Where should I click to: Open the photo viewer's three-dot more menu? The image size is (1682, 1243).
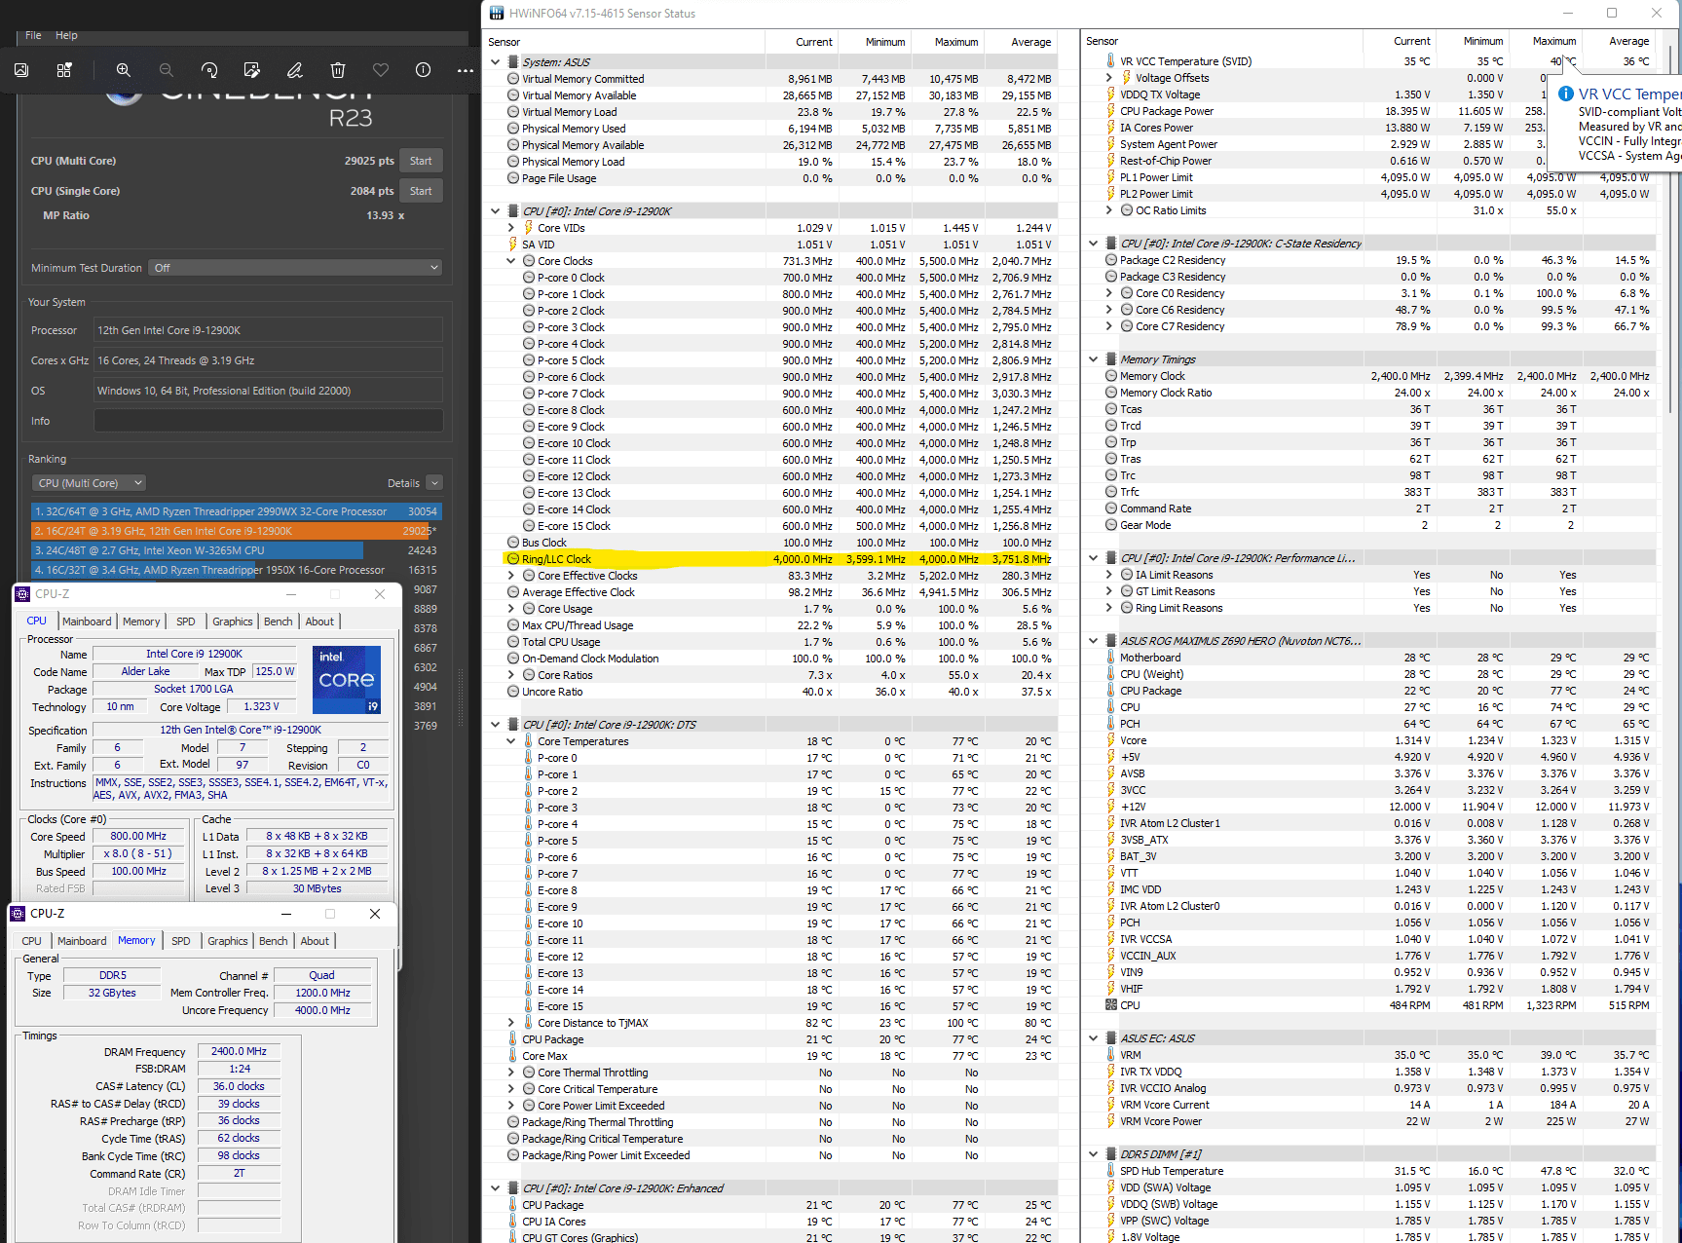(466, 70)
